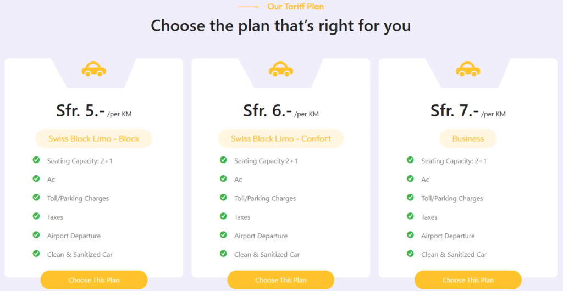Choose the Swiss Black Limo - Black plan button

pos(94,280)
